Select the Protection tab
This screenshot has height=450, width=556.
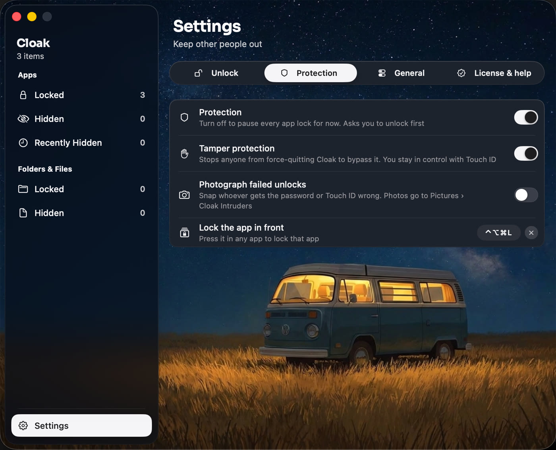pyautogui.click(x=311, y=73)
